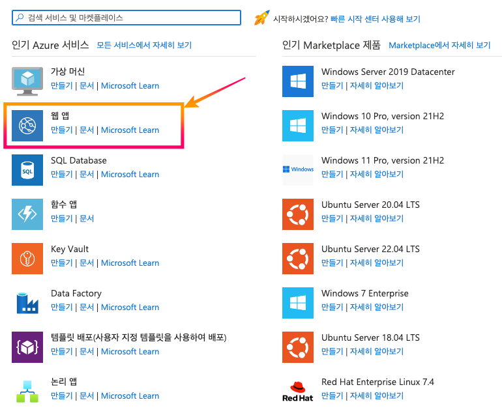
Task: Click 만들기 for Red Hat Enterprise Linux
Action: coord(332,396)
